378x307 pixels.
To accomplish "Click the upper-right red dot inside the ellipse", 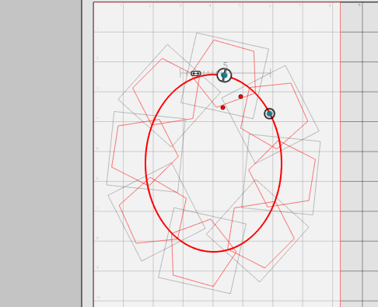I will coord(240,96).
